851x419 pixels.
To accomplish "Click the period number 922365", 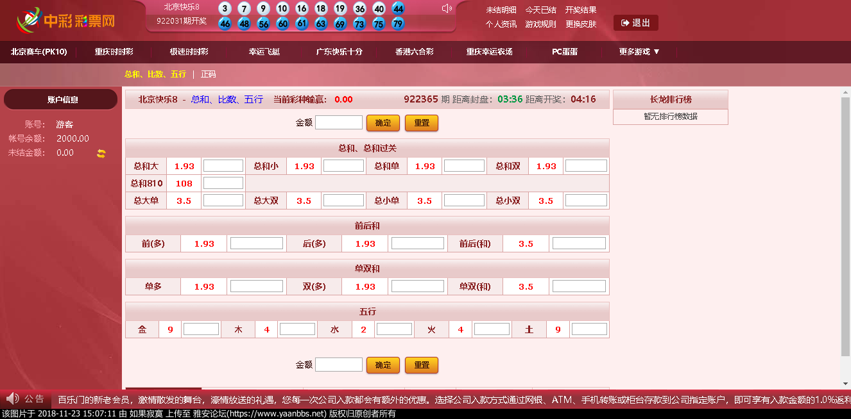I will pos(421,99).
